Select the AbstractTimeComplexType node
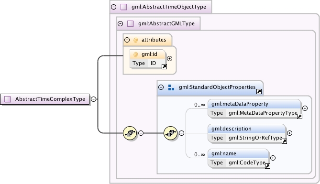 pyautogui.click(x=44, y=99)
